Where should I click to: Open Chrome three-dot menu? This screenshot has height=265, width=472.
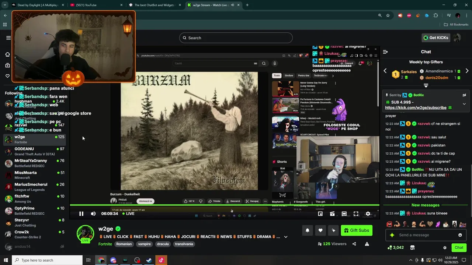tap(466, 15)
